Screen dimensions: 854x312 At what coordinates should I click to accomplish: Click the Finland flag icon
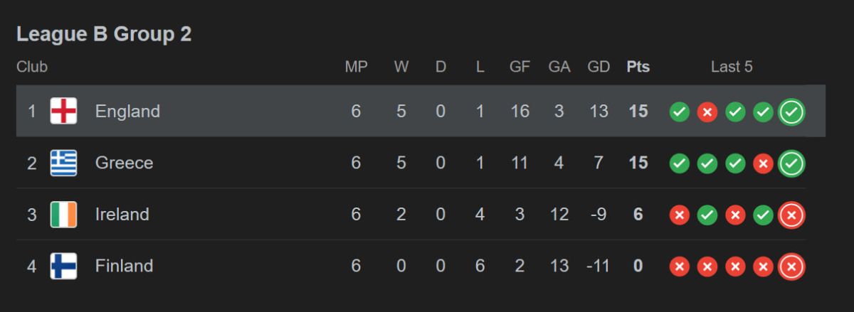coord(63,267)
